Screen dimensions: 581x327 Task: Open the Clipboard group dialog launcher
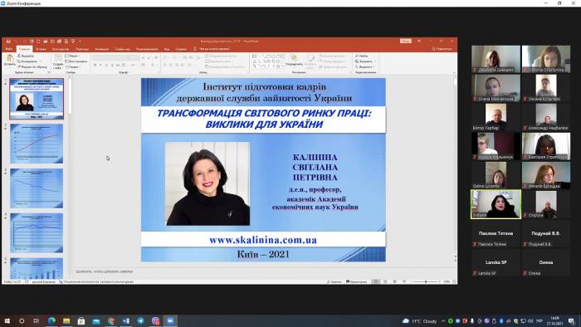(49, 72)
